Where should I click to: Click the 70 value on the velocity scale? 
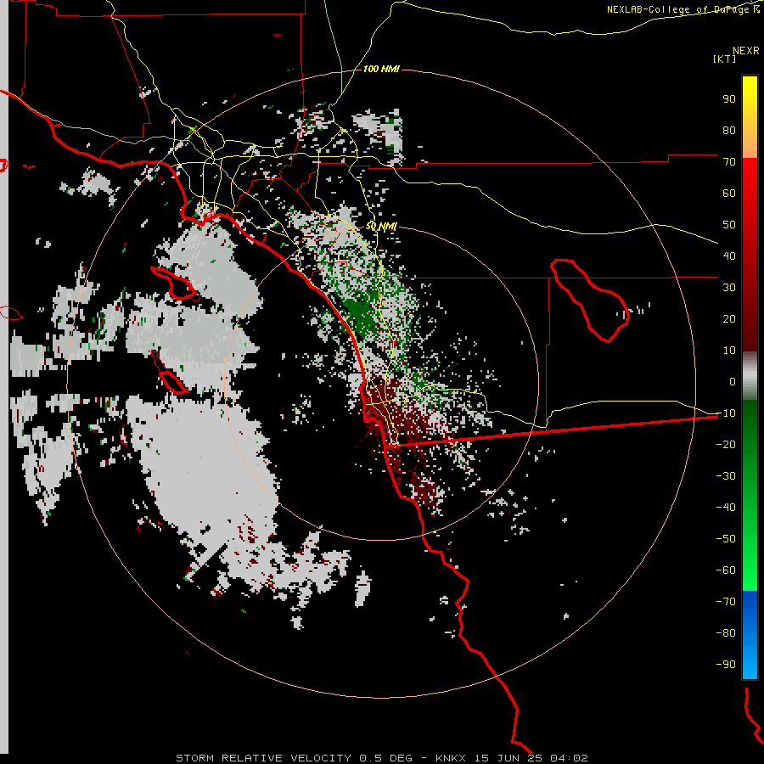(x=729, y=162)
